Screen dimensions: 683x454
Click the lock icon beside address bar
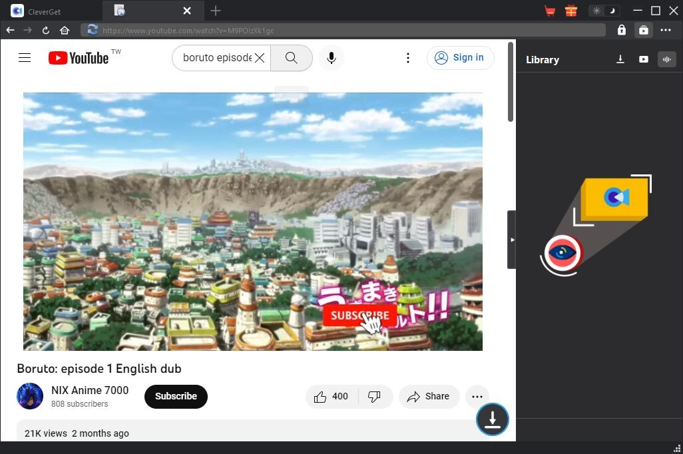pyautogui.click(x=621, y=30)
